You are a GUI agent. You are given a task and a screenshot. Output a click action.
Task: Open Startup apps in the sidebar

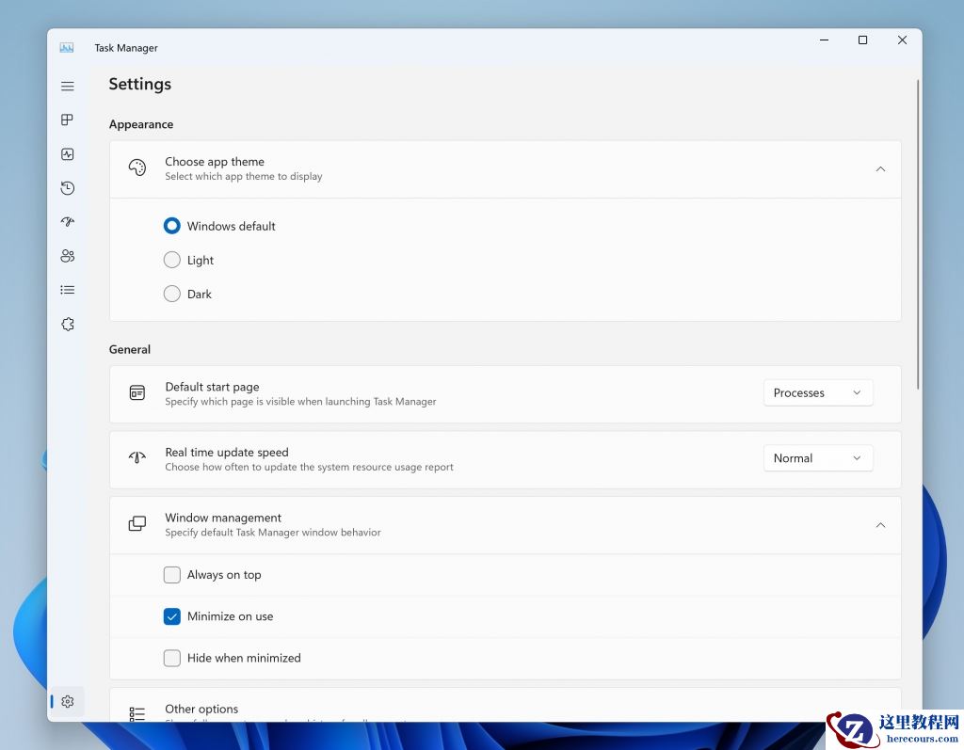[67, 221]
